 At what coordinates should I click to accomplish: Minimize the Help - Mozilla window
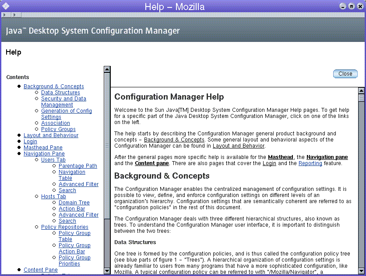343,6
